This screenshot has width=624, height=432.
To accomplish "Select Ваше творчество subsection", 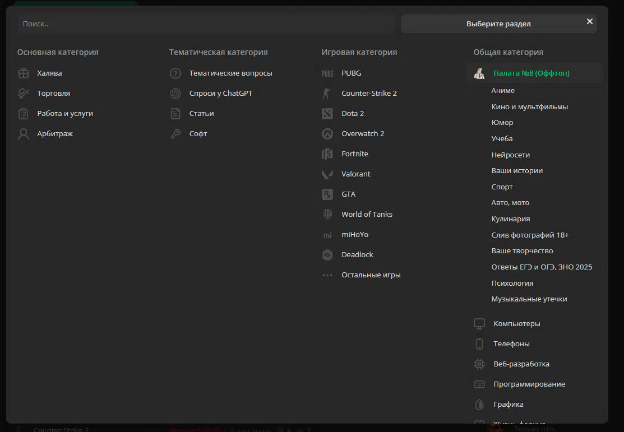I will [x=522, y=251].
